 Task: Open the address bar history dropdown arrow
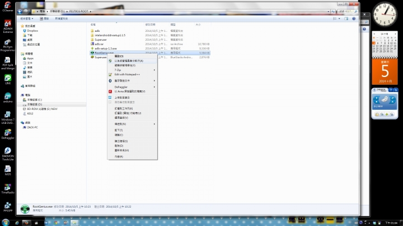tap(328, 11)
